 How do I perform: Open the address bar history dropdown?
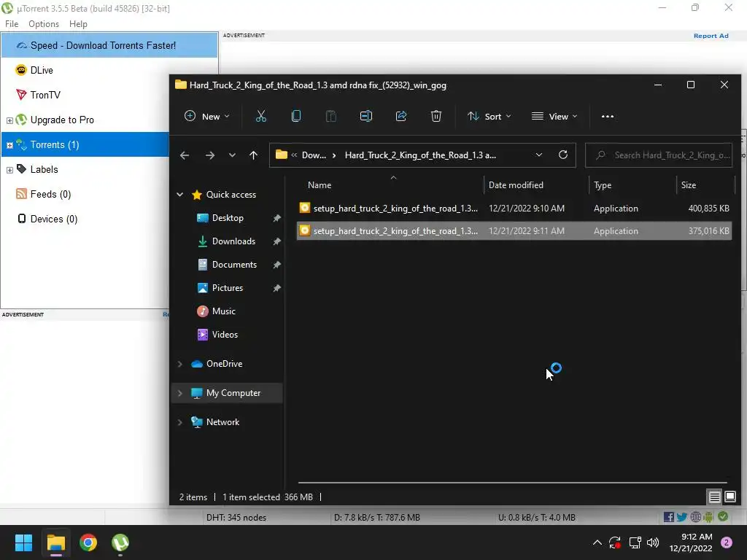pyautogui.click(x=539, y=155)
